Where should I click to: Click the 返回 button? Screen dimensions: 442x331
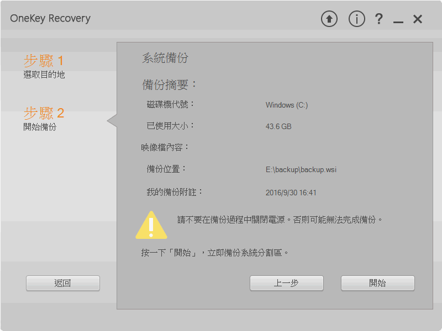63,283
